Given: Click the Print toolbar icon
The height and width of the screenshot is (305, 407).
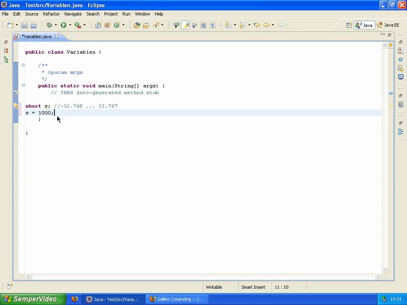Looking at the screenshot, I should 33,25.
